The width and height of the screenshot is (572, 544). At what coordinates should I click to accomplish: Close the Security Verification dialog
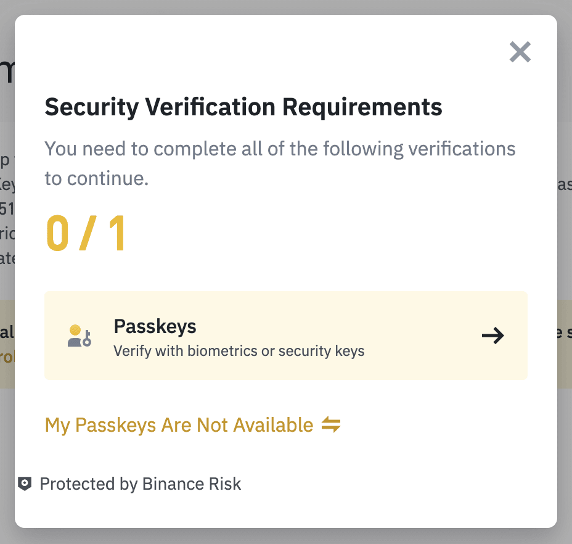[520, 52]
